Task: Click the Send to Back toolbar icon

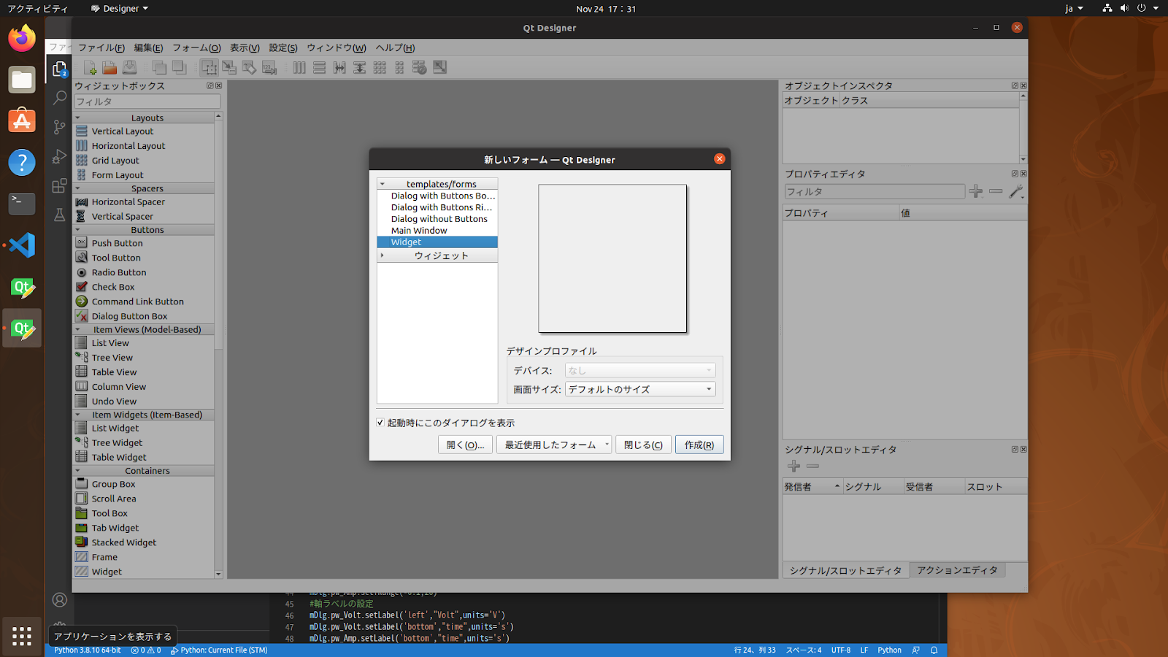Action: coord(159,68)
